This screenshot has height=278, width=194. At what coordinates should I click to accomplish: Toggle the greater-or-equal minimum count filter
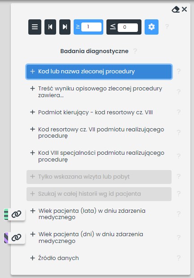point(78,27)
